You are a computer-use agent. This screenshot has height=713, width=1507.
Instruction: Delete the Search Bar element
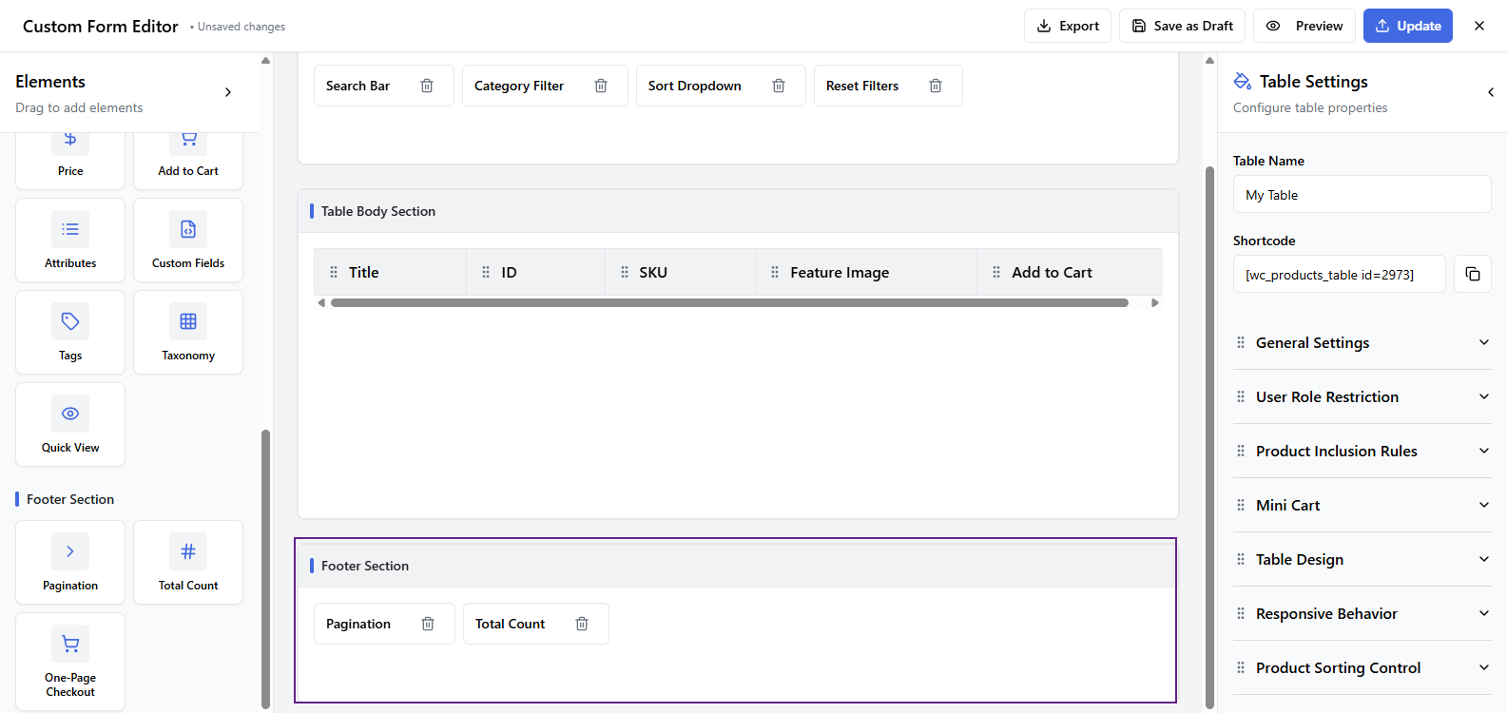point(427,86)
